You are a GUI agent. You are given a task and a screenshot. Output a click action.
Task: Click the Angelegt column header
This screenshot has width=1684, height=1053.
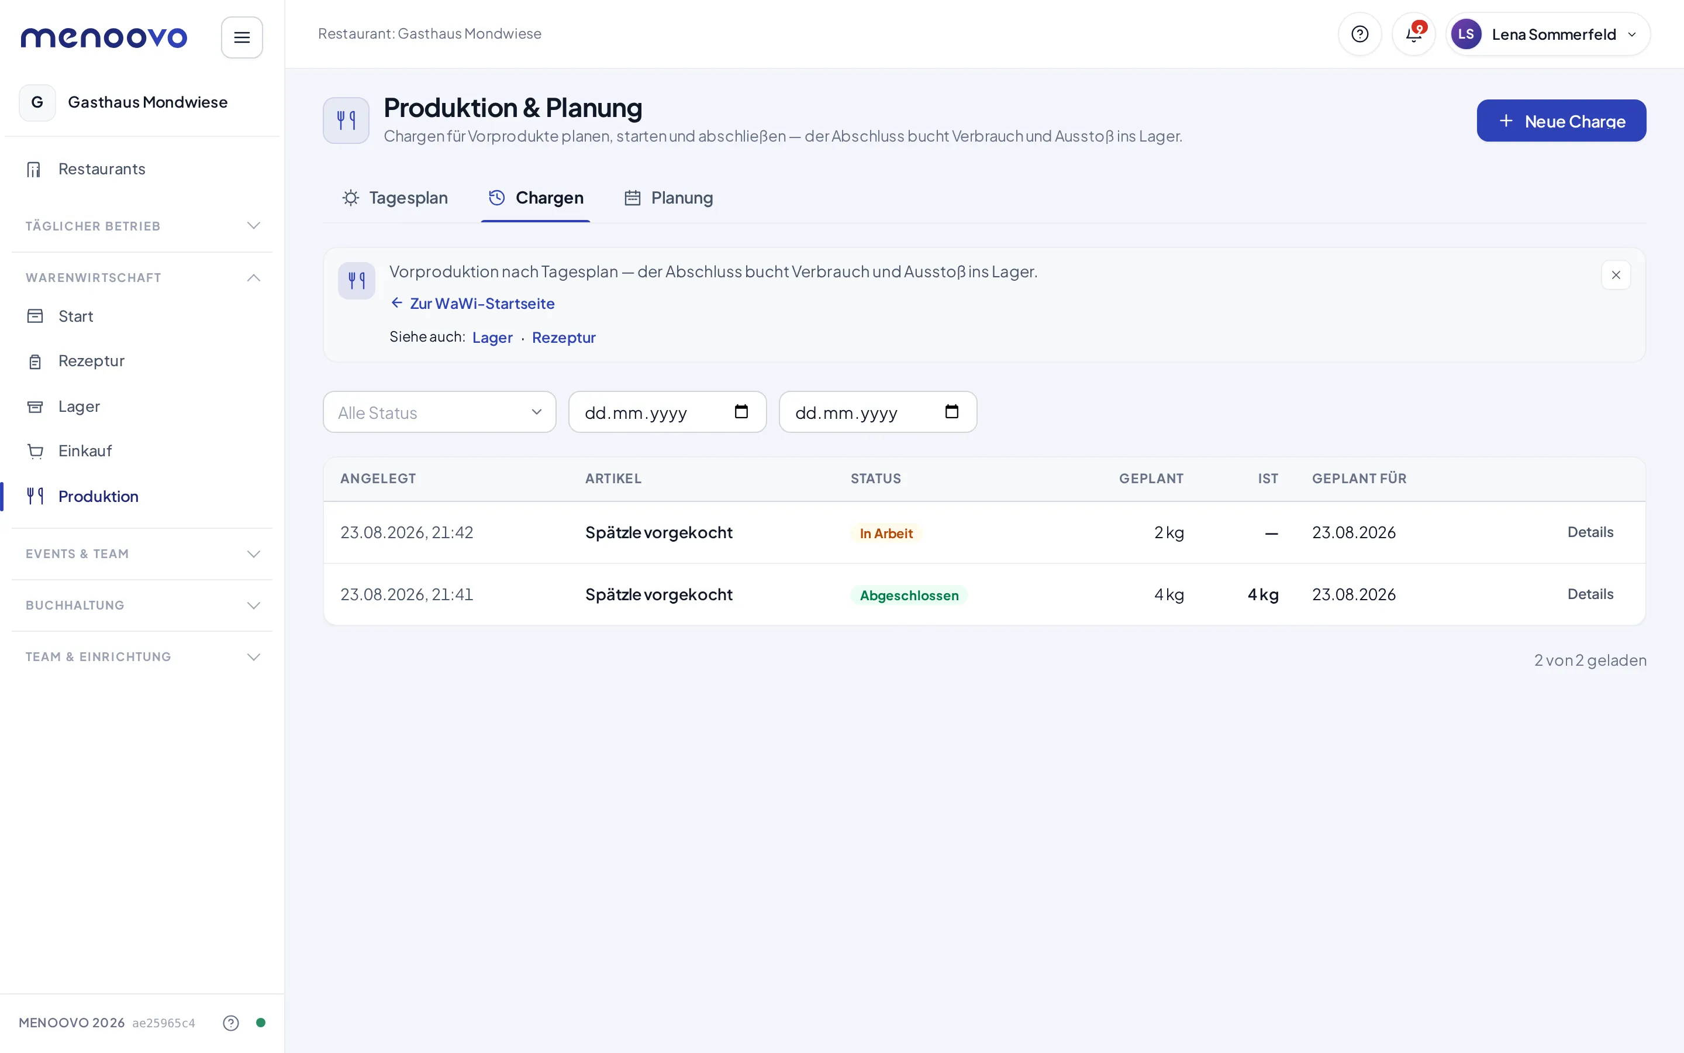378,479
